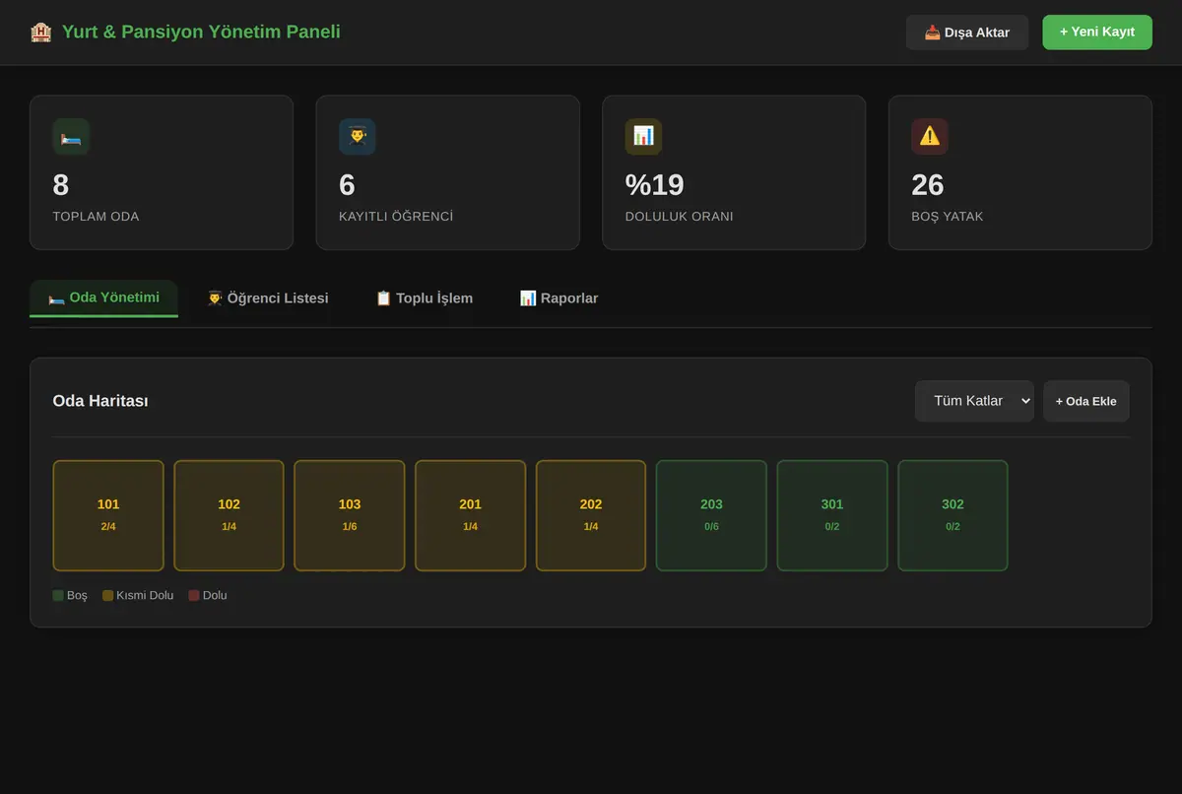Click the chart icon in Doluluk Oranı card
The image size is (1182, 794).
coord(643,137)
